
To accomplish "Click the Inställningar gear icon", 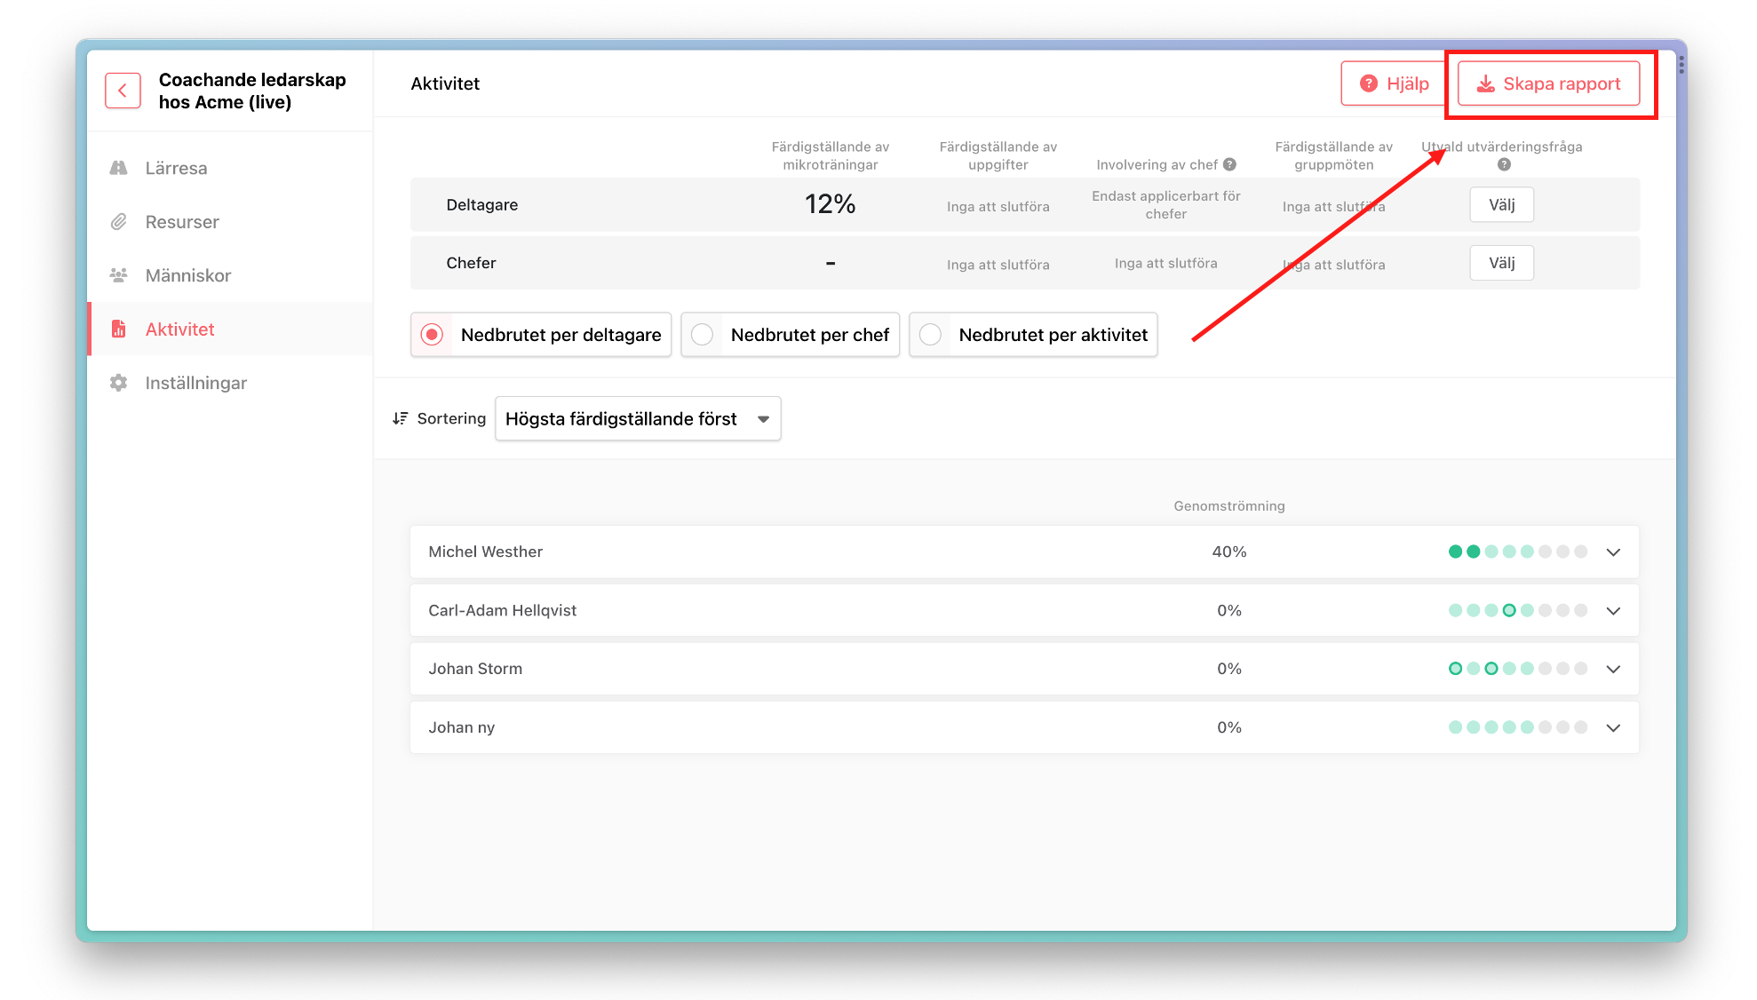I will [x=118, y=383].
